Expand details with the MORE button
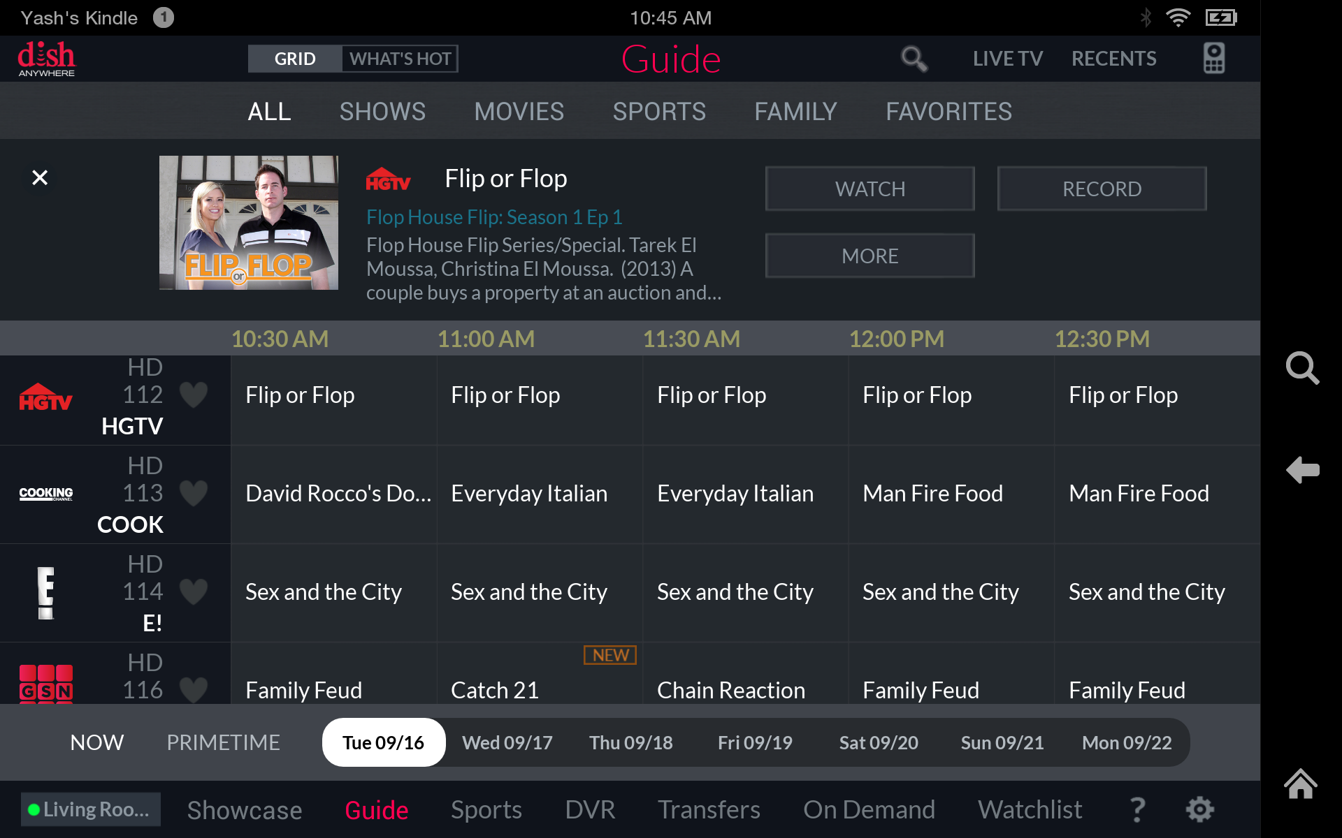 870,256
